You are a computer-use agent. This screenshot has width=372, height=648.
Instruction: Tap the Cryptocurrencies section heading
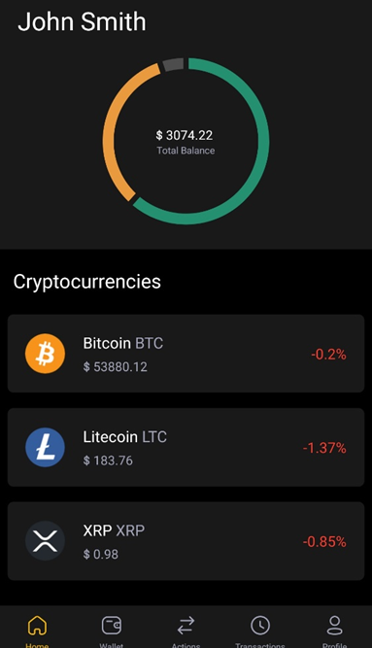(86, 283)
